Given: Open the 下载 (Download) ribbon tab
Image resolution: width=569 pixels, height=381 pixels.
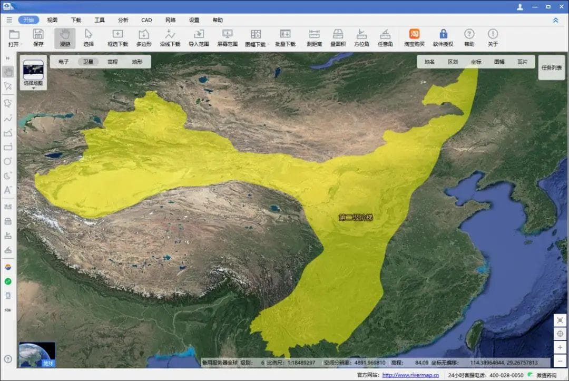Looking at the screenshot, I should point(76,20).
